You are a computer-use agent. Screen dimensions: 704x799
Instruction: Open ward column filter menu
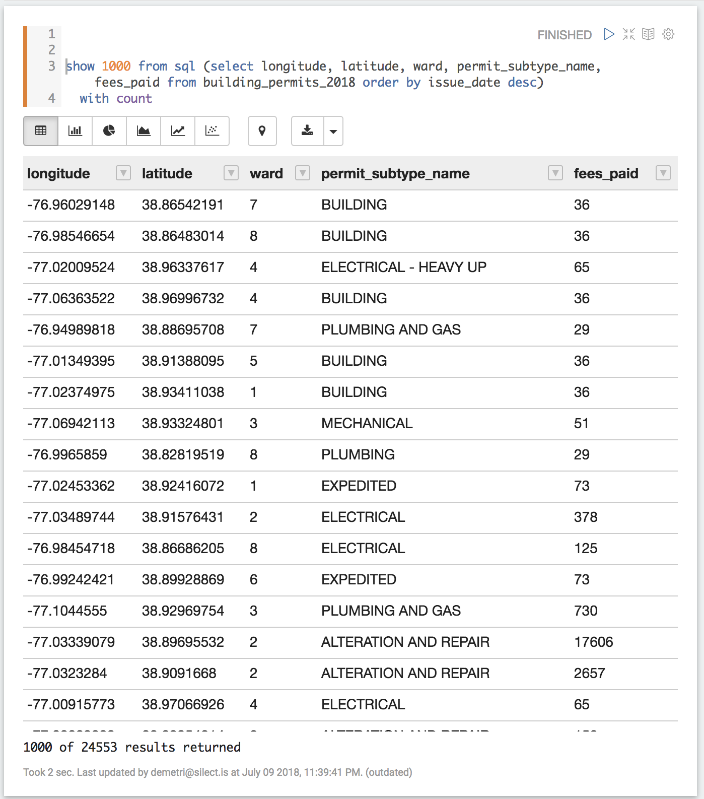click(x=303, y=173)
